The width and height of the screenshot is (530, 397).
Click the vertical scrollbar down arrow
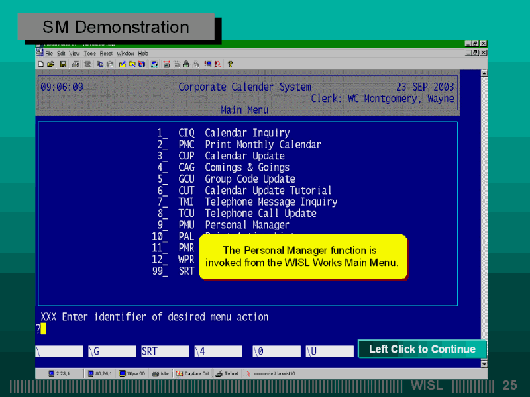pyautogui.click(x=484, y=363)
